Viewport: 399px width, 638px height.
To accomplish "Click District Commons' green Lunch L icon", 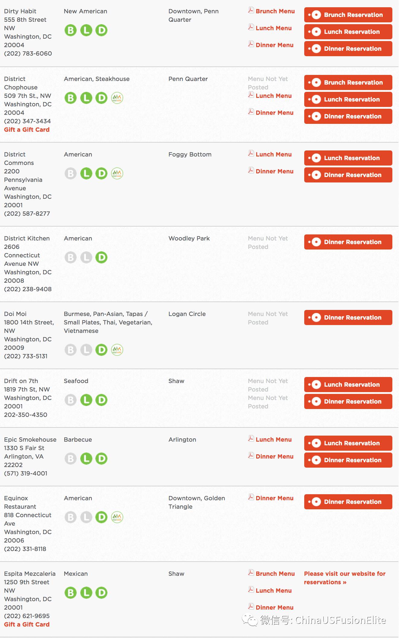I will click(x=86, y=173).
